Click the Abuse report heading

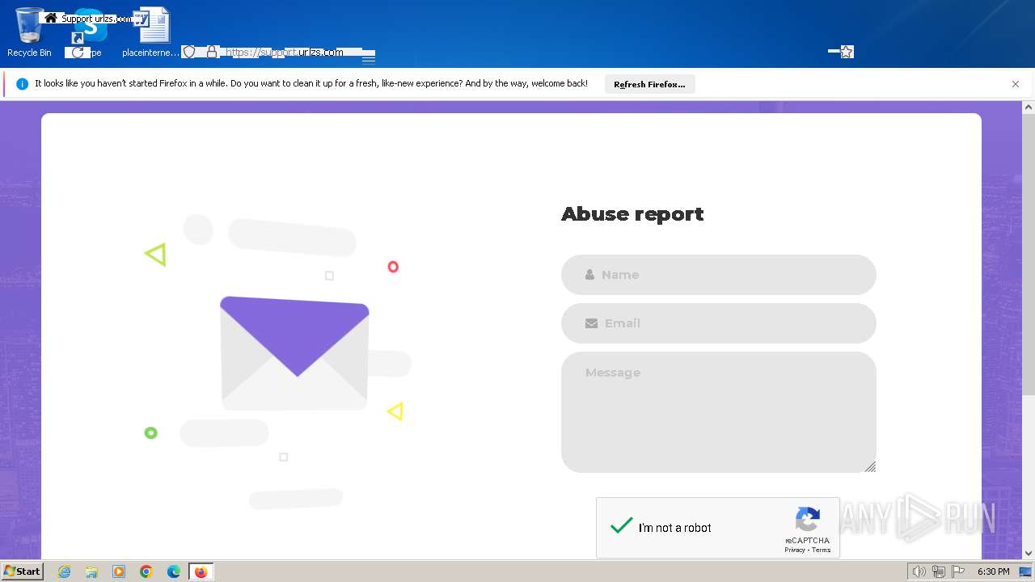632,214
